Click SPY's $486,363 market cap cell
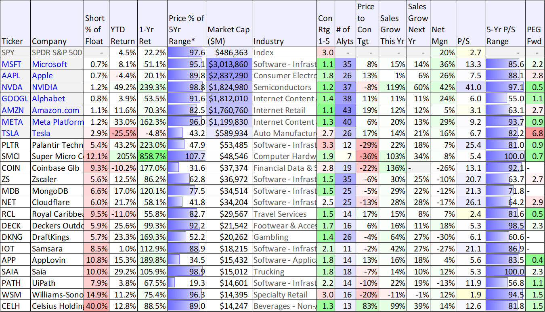545x312 pixels. [x=229, y=52]
